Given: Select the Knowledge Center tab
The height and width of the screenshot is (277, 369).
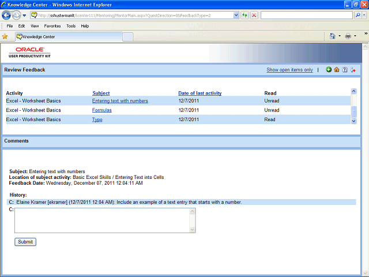Looking at the screenshot, I should (69, 37).
